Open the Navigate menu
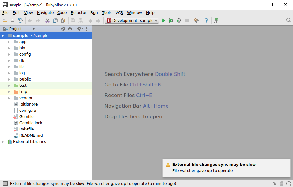This screenshot has width=293, height=187. (x=45, y=13)
